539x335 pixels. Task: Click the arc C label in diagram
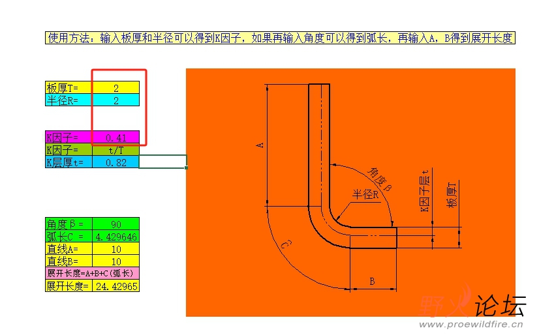[x=286, y=244]
